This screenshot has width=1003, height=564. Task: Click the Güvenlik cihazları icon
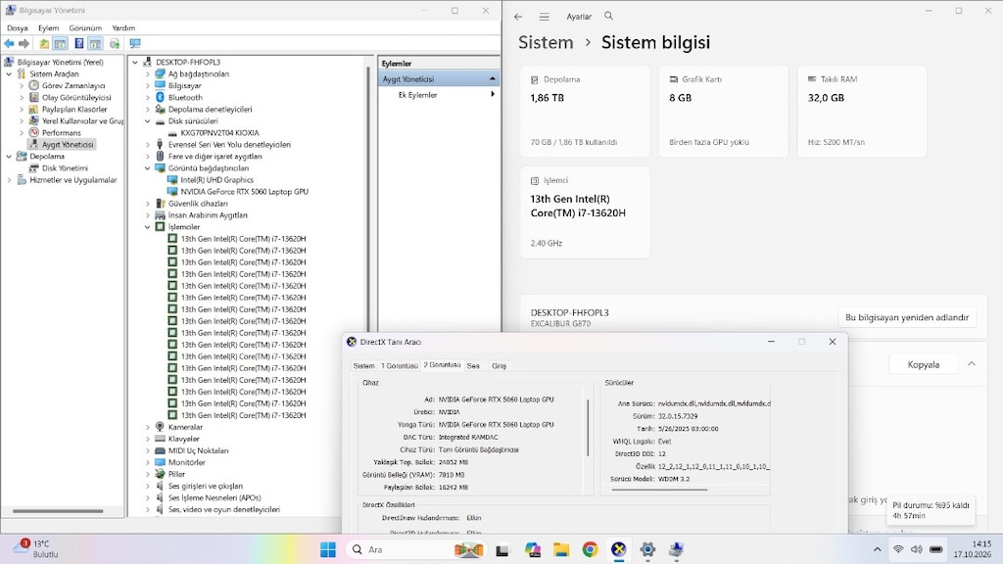tap(160, 204)
